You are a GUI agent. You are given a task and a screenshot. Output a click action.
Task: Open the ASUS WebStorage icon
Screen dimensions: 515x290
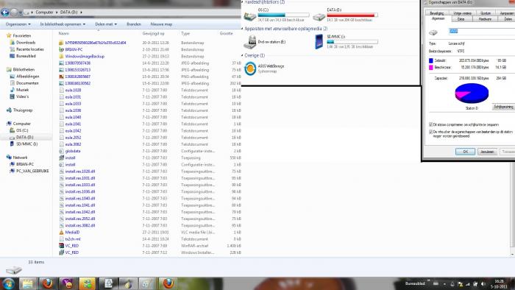pos(250,68)
